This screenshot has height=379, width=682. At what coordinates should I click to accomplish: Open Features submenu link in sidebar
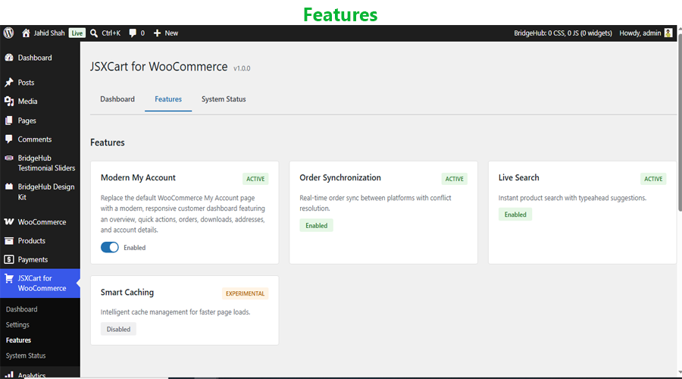point(19,340)
